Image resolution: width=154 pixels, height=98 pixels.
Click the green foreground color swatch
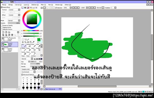tap(39, 40)
